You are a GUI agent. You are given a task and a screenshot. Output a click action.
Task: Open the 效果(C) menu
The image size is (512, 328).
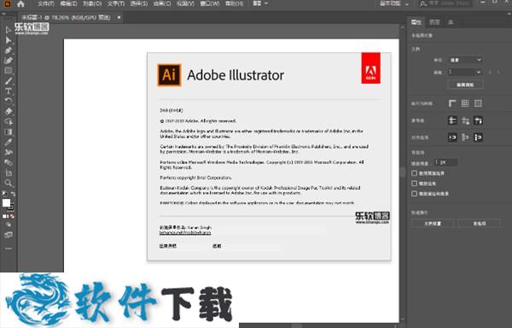[x=162, y=3]
